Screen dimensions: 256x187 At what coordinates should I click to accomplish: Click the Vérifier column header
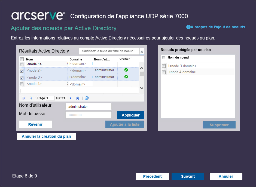coord(125,59)
